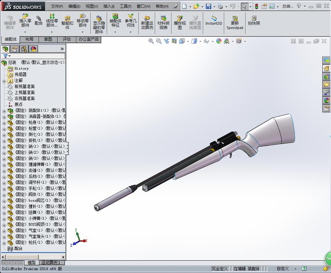The image size is (331, 273).
Task: Create a 新建运动算例 motion study
Action: 147,22
